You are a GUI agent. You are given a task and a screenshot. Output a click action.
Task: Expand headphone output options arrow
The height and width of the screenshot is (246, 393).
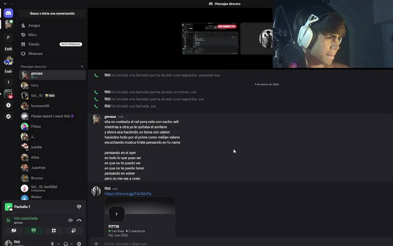point(72,244)
